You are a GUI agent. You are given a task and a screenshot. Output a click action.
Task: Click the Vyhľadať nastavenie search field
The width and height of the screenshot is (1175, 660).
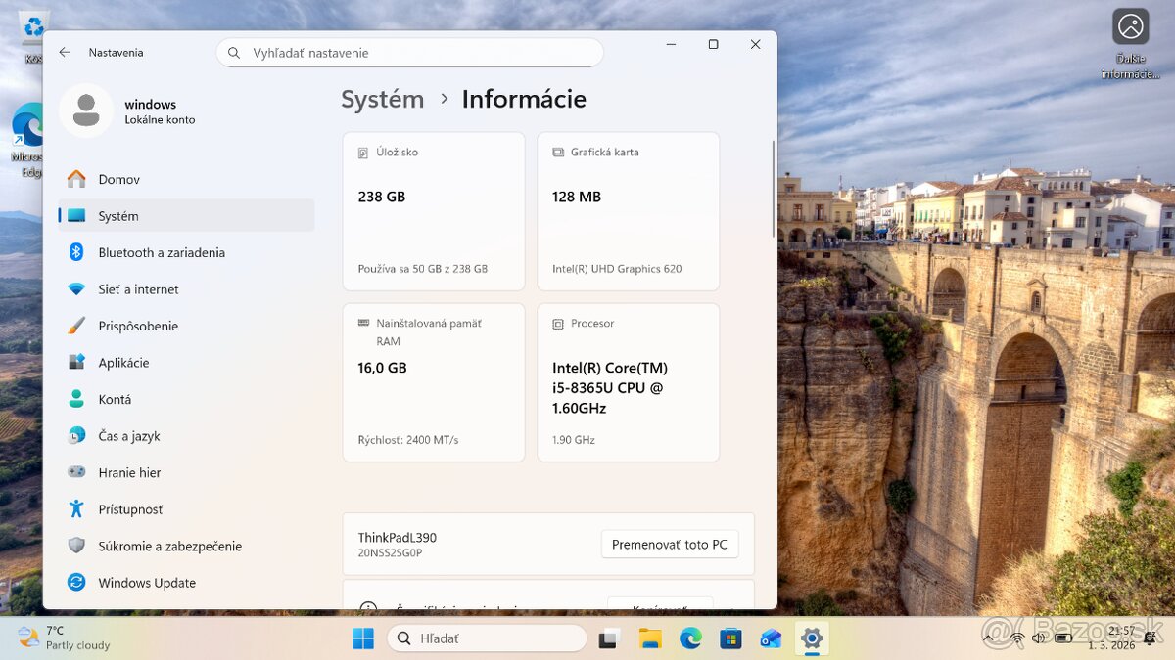(x=409, y=52)
